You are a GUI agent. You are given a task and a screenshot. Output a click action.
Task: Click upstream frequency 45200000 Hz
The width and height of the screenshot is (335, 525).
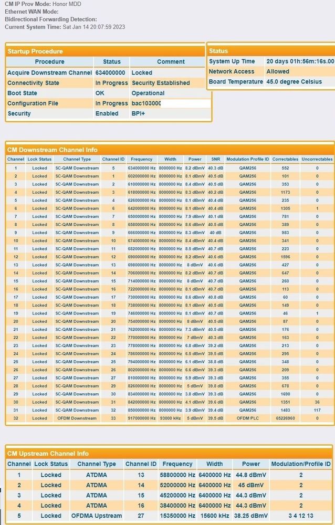tap(177, 496)
